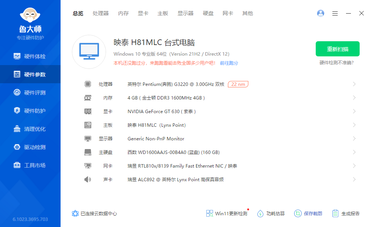
Task: Click 硬件检测不准确? link
Action: click(x=337, y=63)
